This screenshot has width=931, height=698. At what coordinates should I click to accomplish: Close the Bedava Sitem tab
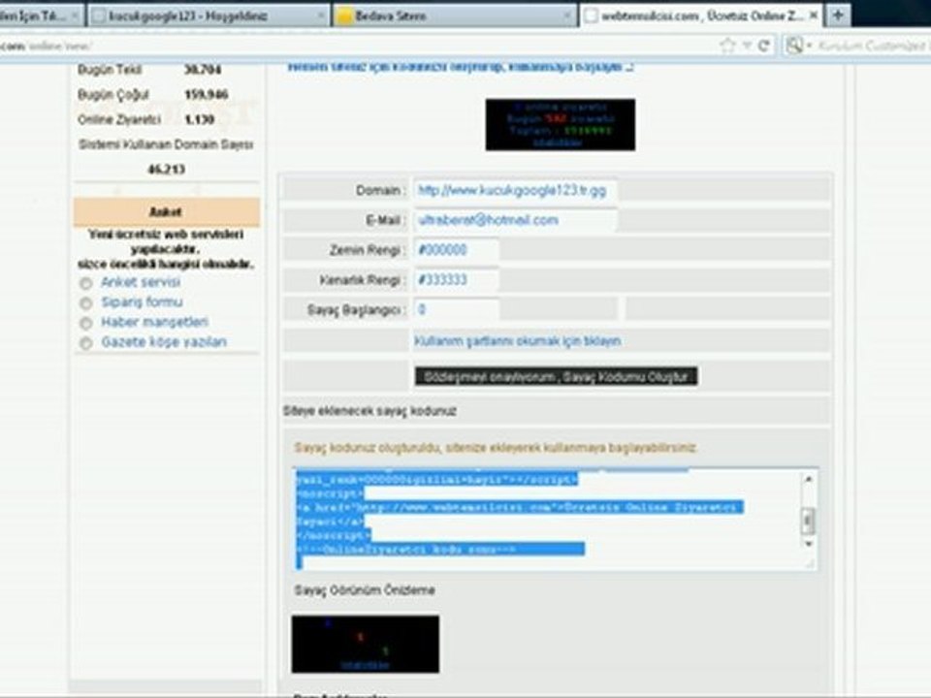567,16
